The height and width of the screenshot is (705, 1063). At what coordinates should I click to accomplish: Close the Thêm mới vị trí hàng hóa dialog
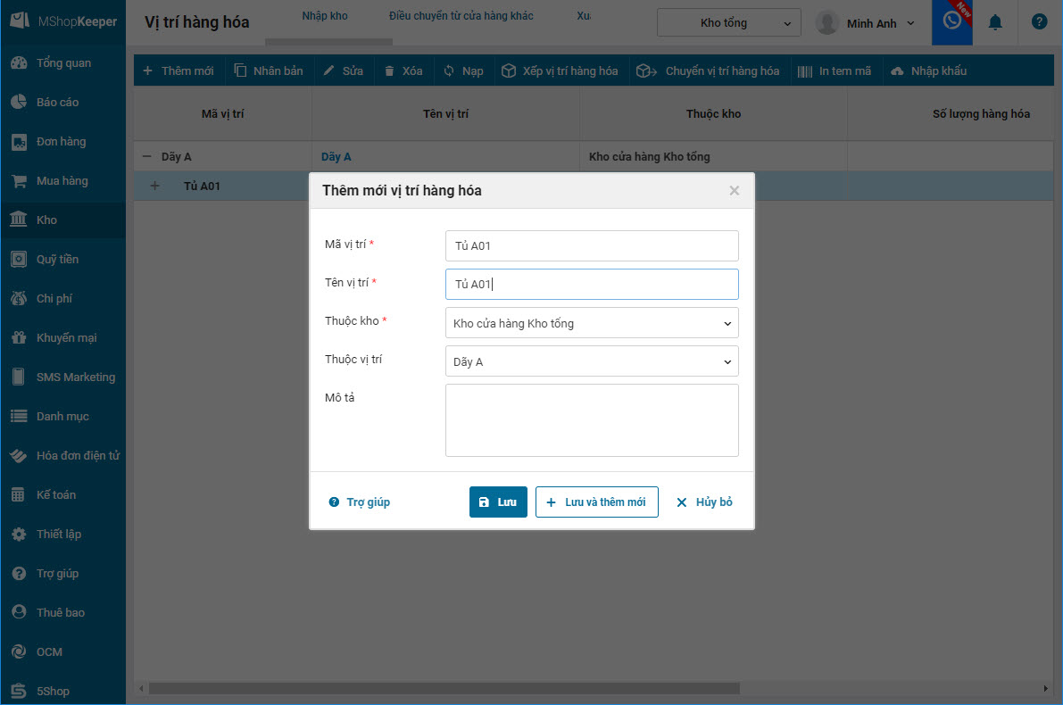735,190
